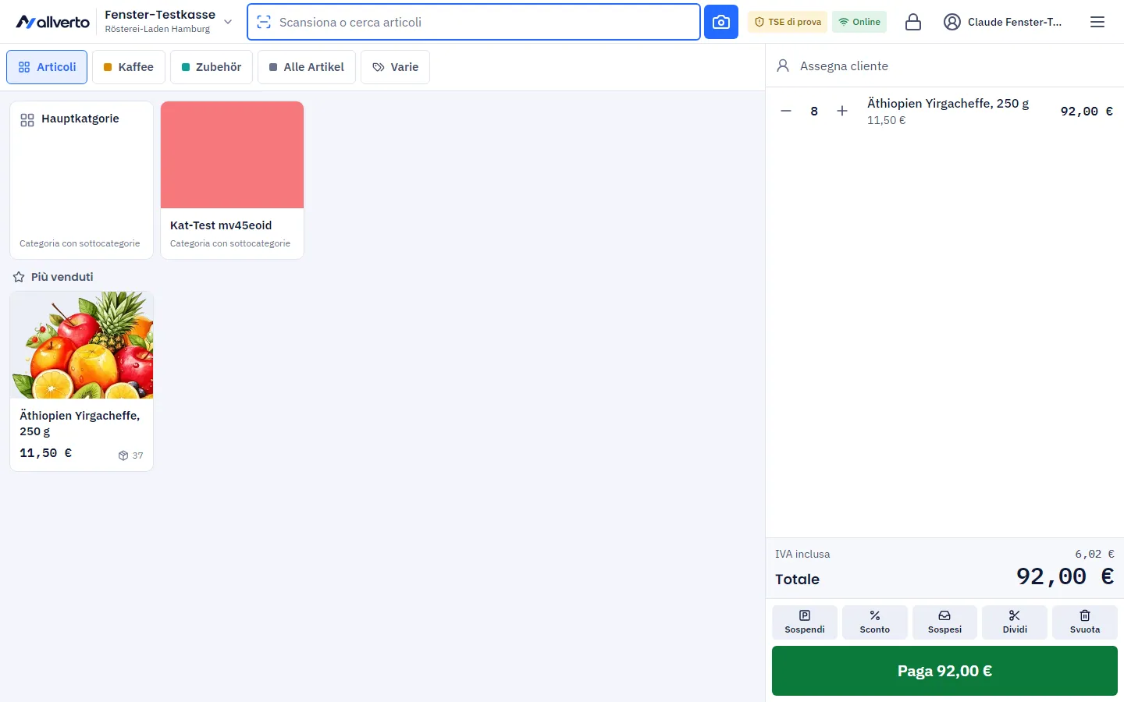Focus the Scansiona o cerca articoli field

coord(474,22)
